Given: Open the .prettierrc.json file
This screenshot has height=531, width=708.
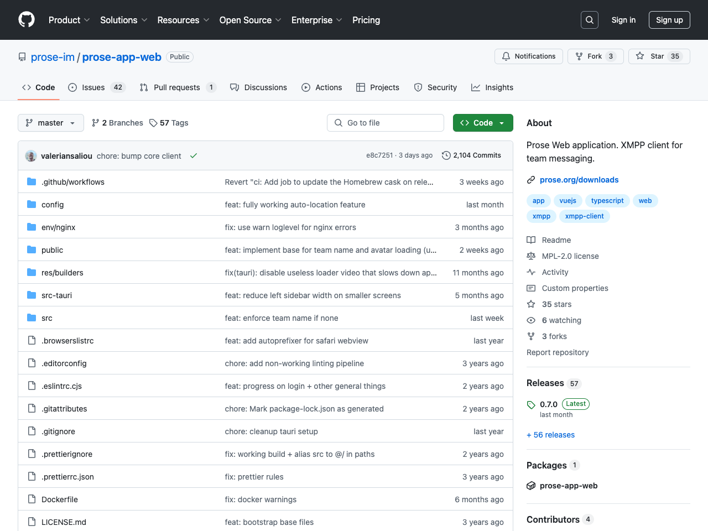Looking at the screenshot, I should point(67,477).
